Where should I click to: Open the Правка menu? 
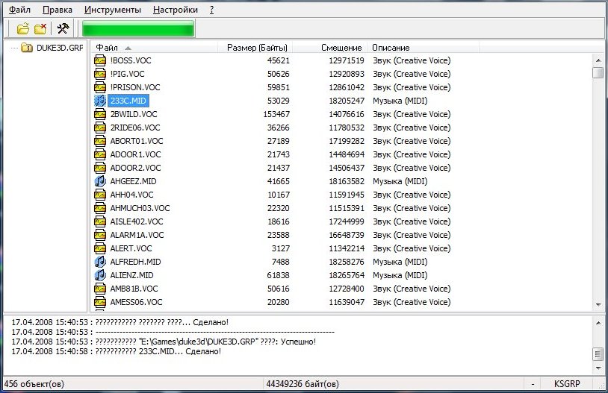(58, 10)
